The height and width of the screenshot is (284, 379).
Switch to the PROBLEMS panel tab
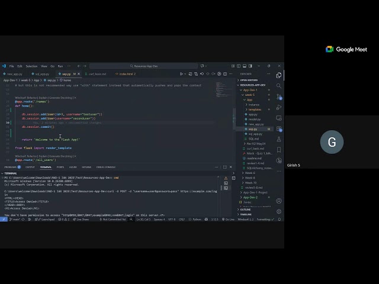[x=12, y=167]
